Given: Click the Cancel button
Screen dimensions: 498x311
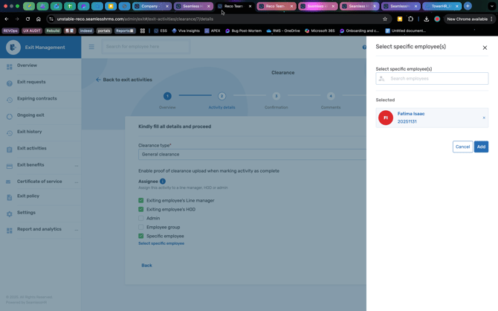Looking at the screenshot, I should tap(462, 147).
